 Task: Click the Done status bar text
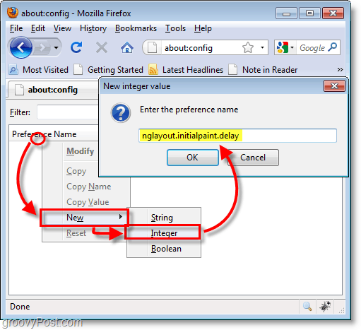(x=20, y=307)
